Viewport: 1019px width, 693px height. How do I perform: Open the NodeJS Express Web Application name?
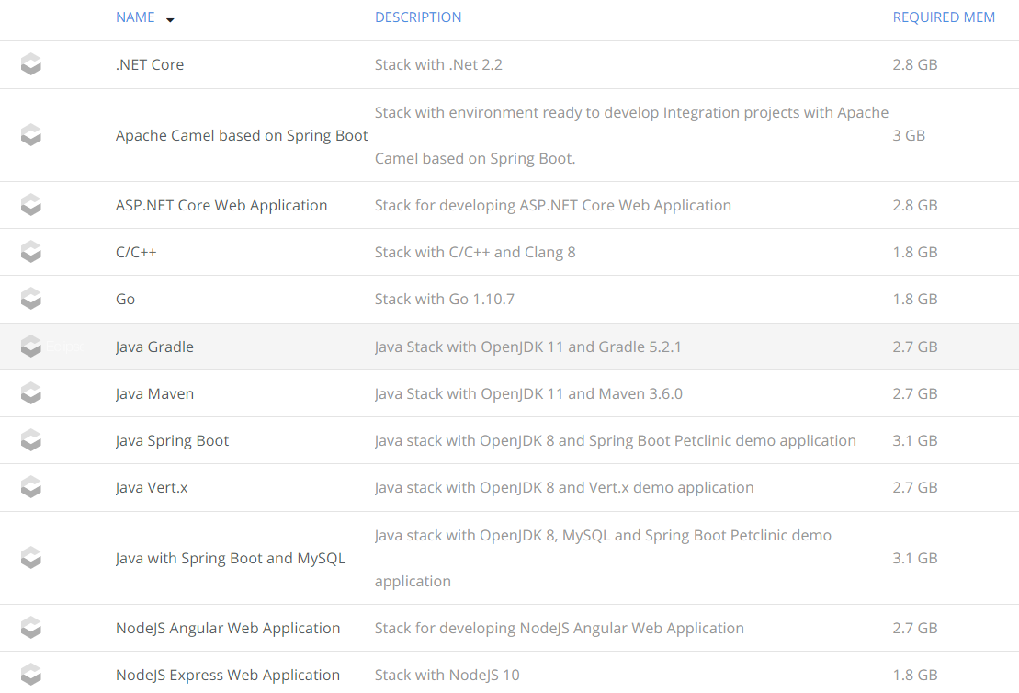[228, 676]
